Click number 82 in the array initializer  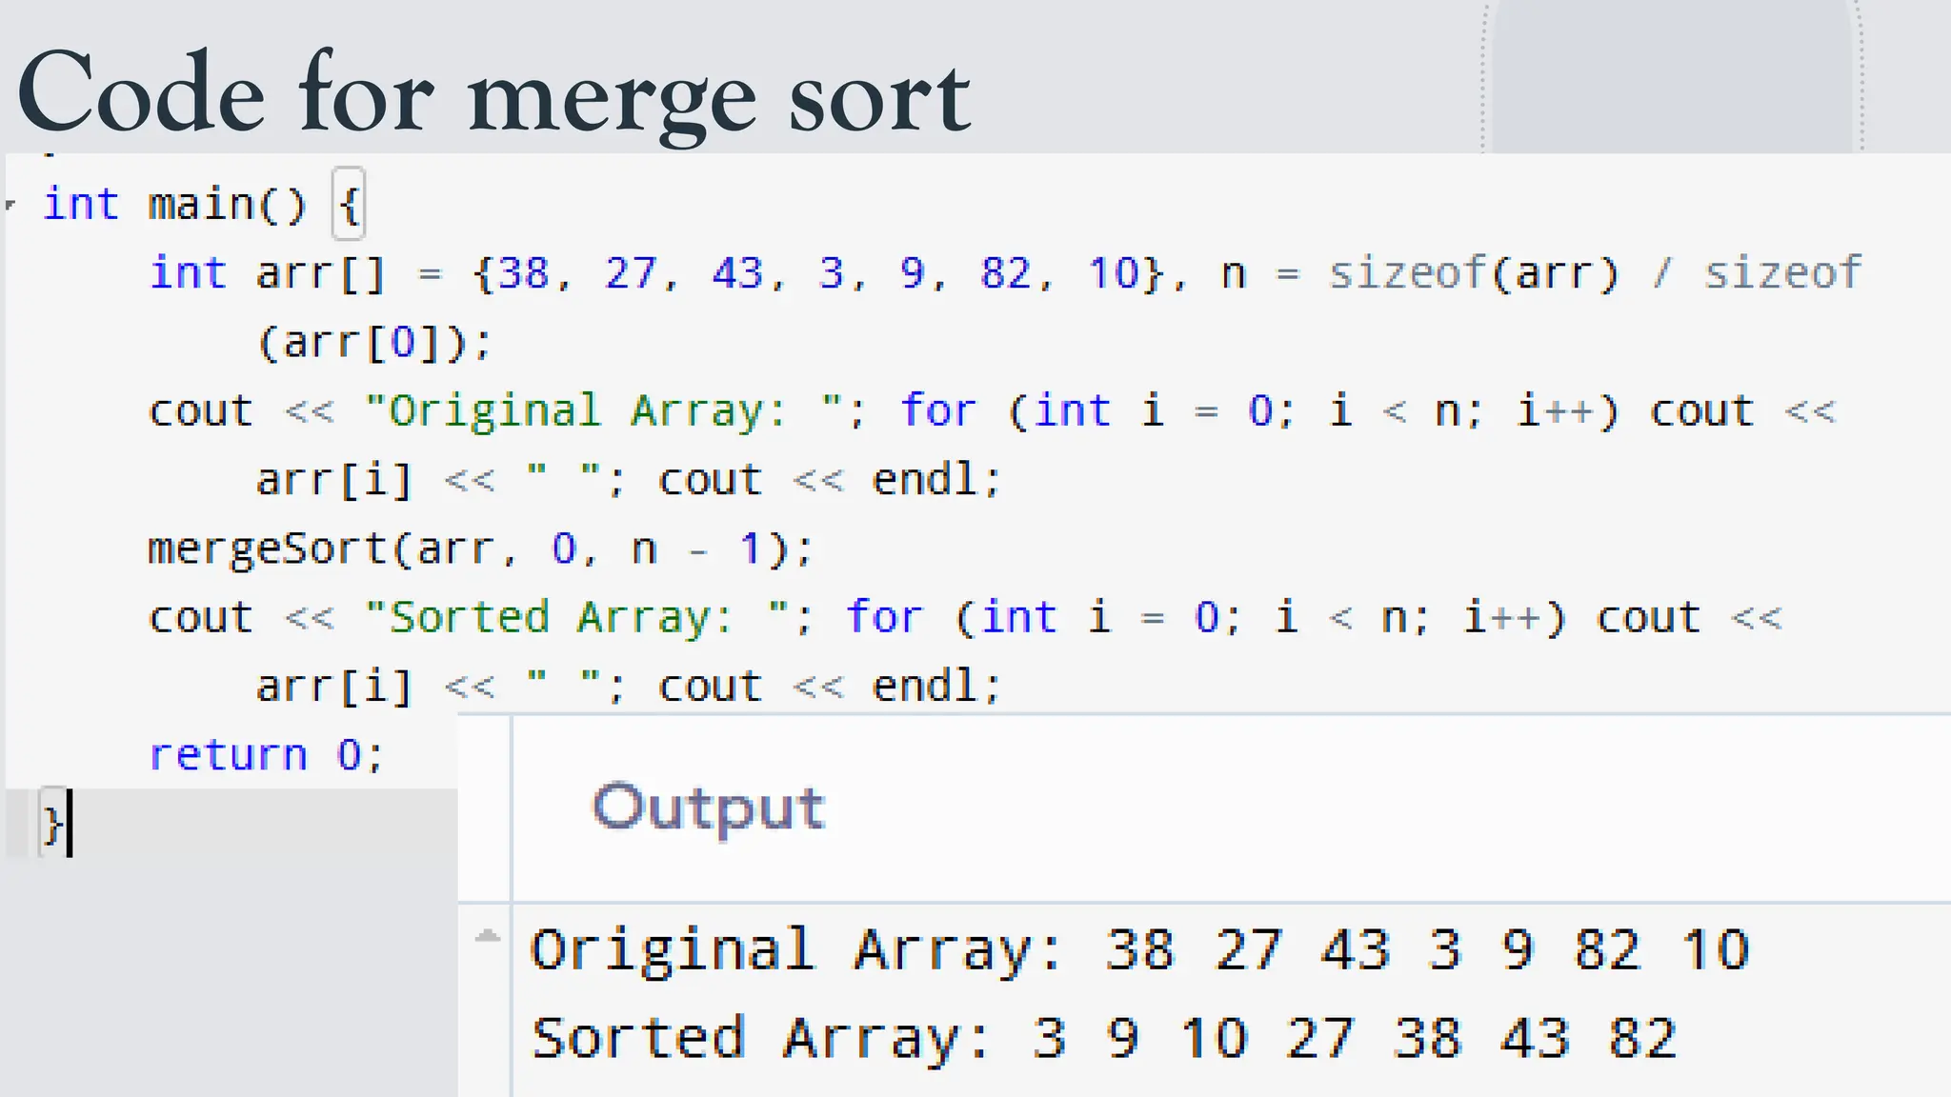pyautogui.click(x=1006, y=274)
